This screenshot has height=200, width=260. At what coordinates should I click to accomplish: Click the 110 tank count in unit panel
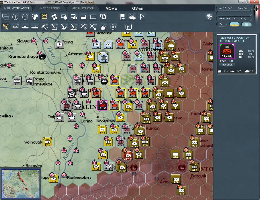coord(252,71)
